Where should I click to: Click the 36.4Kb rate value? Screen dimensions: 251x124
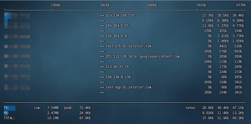click(x=238, y=15)
